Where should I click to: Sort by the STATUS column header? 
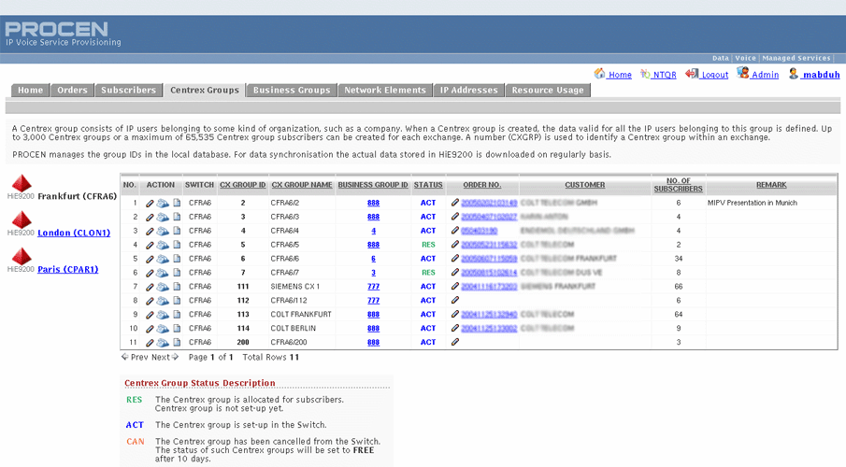(428, 185)
